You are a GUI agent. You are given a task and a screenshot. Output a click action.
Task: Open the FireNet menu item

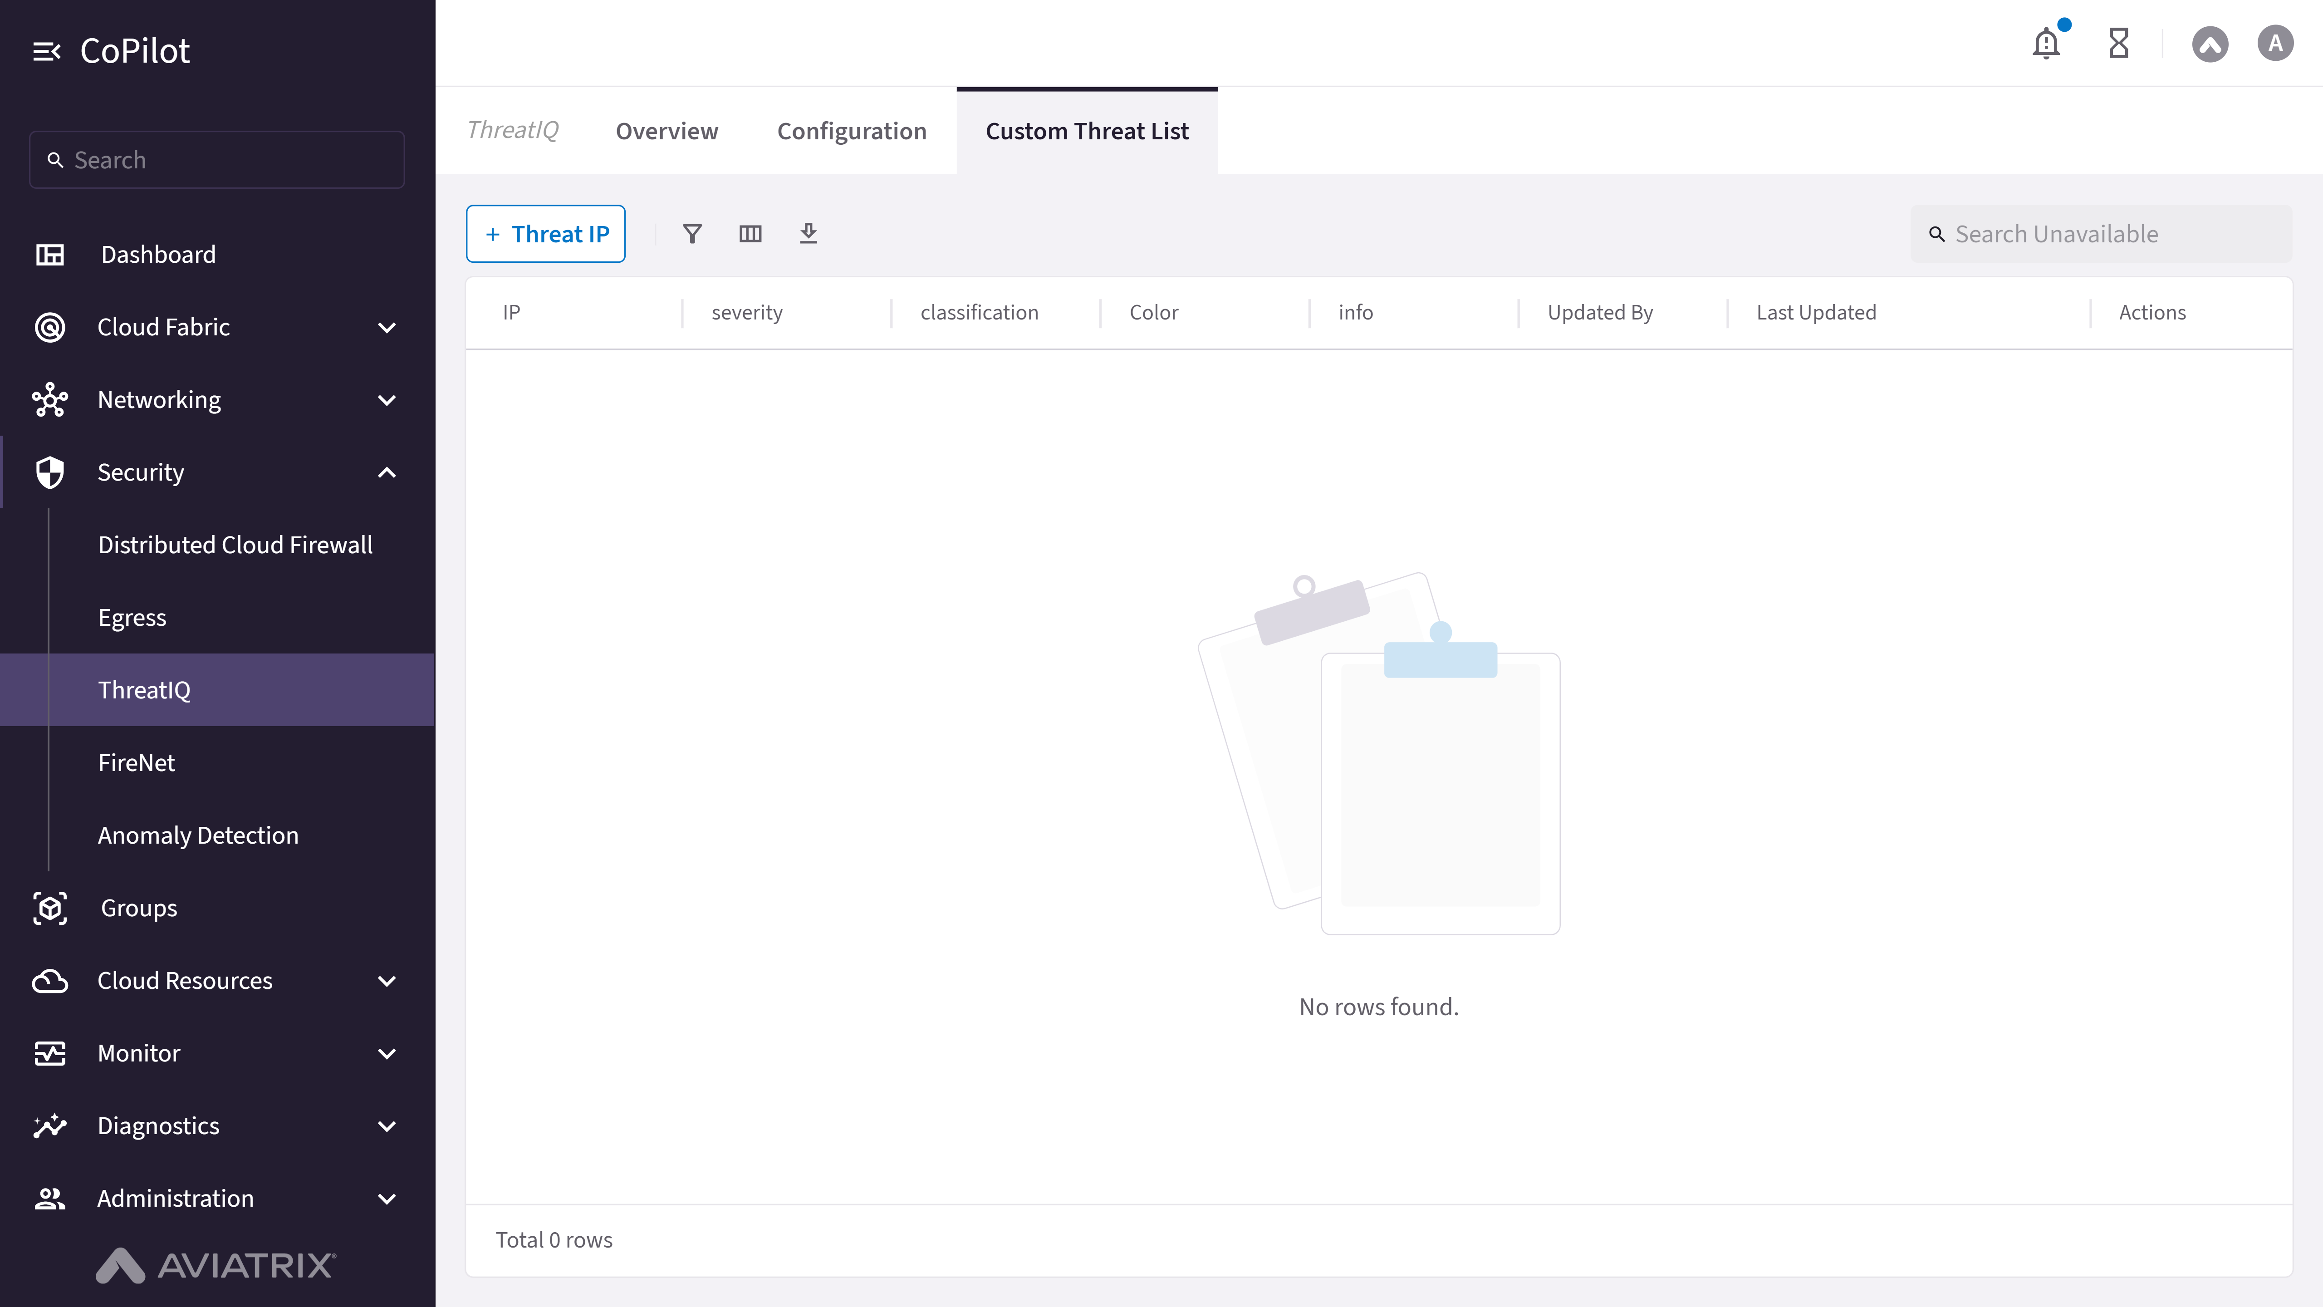coord(136,762)
